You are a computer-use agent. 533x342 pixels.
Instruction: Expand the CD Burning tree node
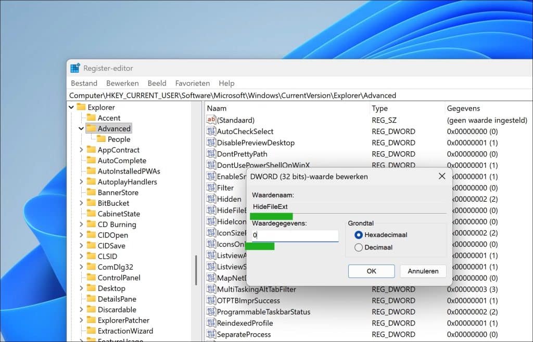pyautogui.click(x=81, y=225)
